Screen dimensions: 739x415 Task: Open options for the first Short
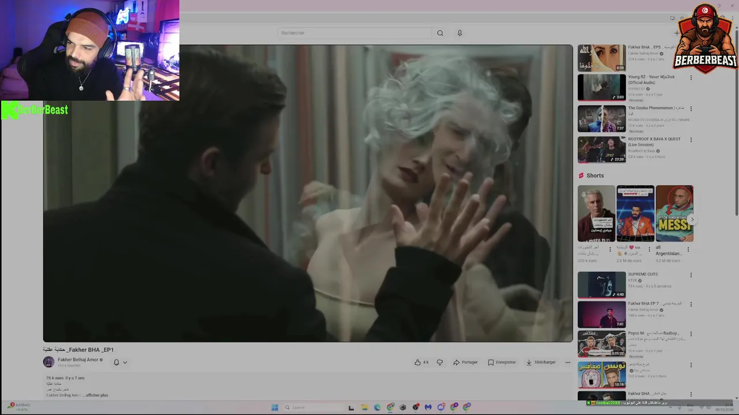point(610,250)
